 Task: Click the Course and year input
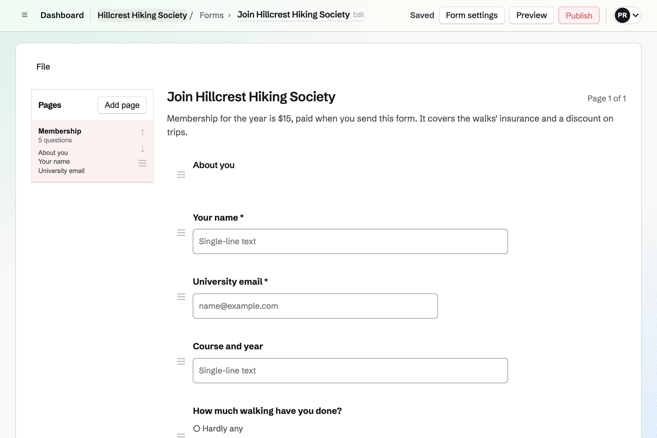pyautogui.click(x=350, y=370)
